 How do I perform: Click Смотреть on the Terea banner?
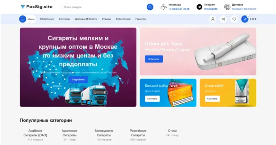[152, 99]
